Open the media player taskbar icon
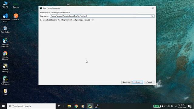 pyautogui.click(x=83, y=106)
